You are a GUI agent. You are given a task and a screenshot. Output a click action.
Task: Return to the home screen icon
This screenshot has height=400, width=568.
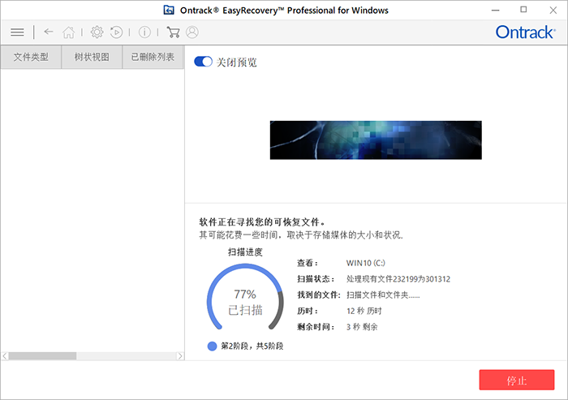click(68, 32)
